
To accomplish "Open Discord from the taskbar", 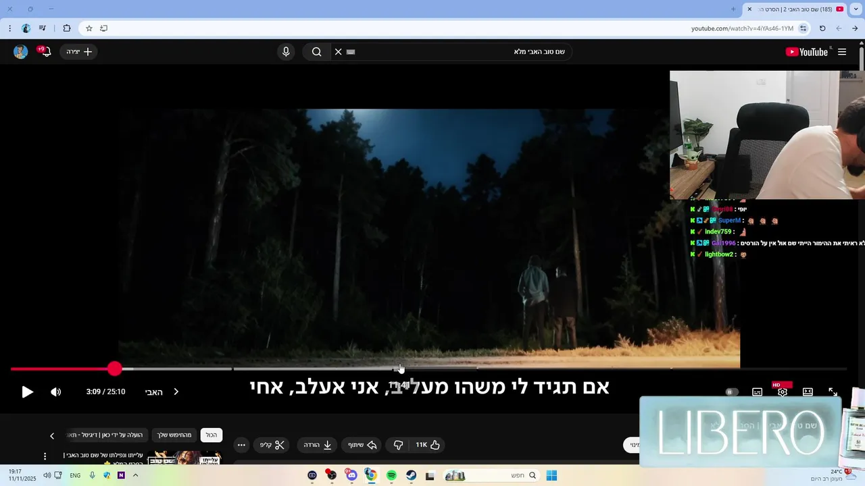I will pos(351,476).
